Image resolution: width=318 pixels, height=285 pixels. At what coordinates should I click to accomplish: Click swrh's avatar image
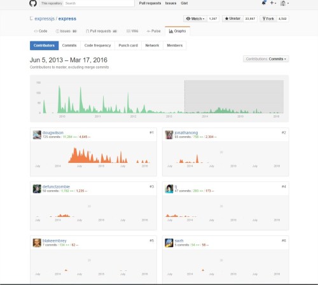pos(169,243)
